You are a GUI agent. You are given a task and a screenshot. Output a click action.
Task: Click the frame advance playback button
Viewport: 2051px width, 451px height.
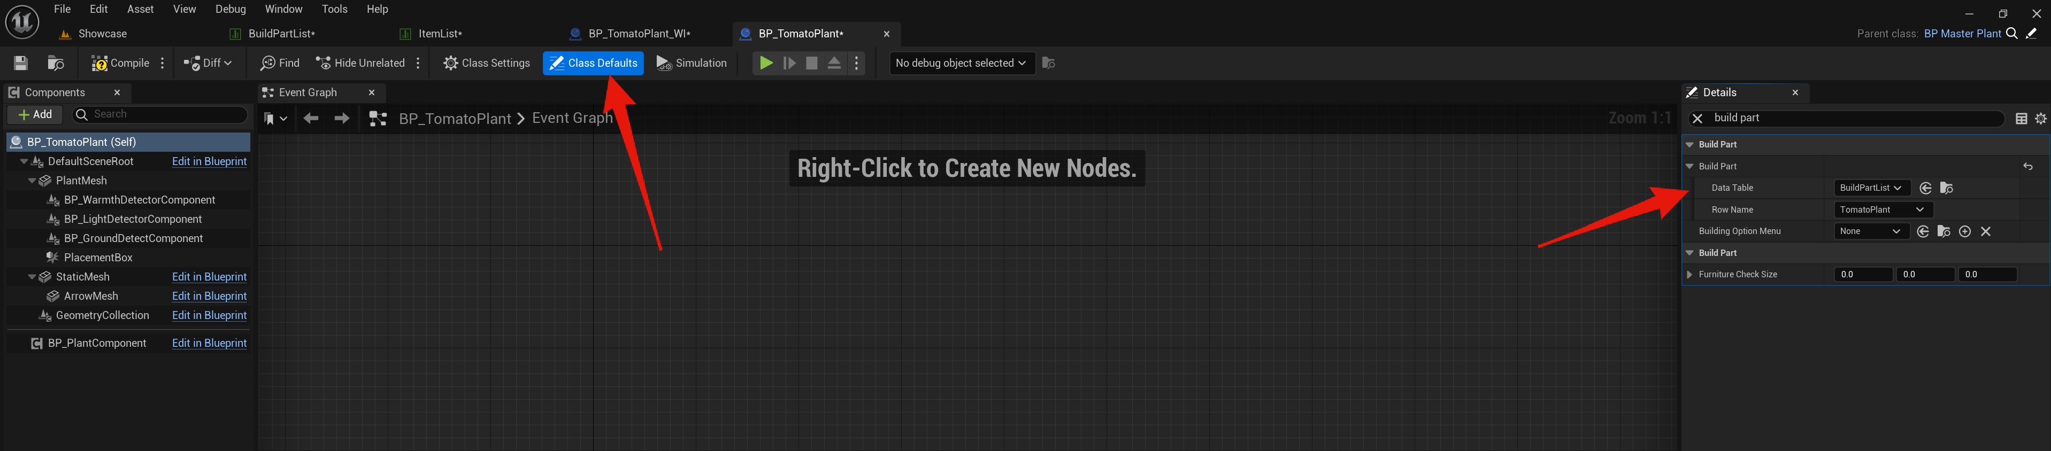(789, 63)
